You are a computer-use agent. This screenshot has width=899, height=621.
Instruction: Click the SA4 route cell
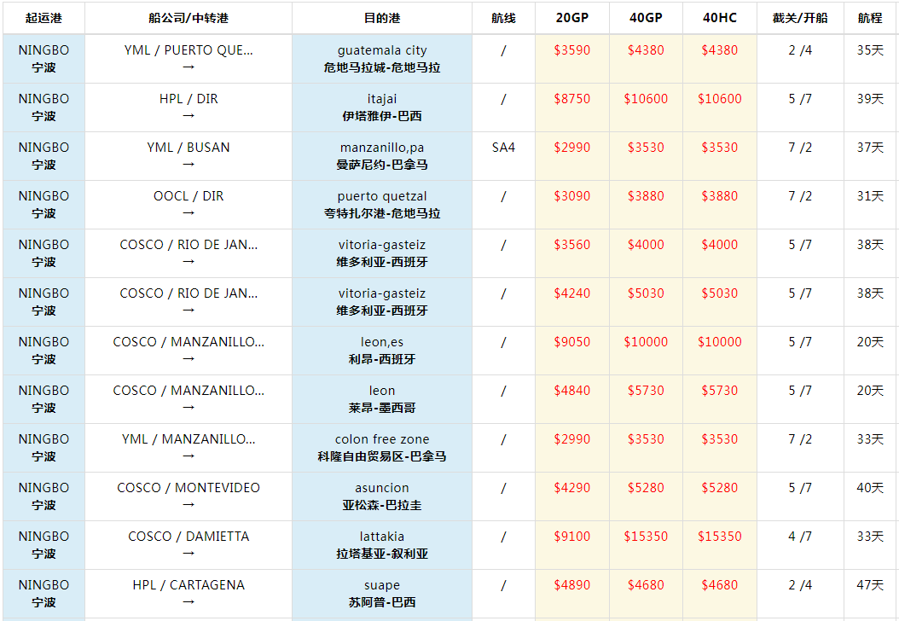503,148
